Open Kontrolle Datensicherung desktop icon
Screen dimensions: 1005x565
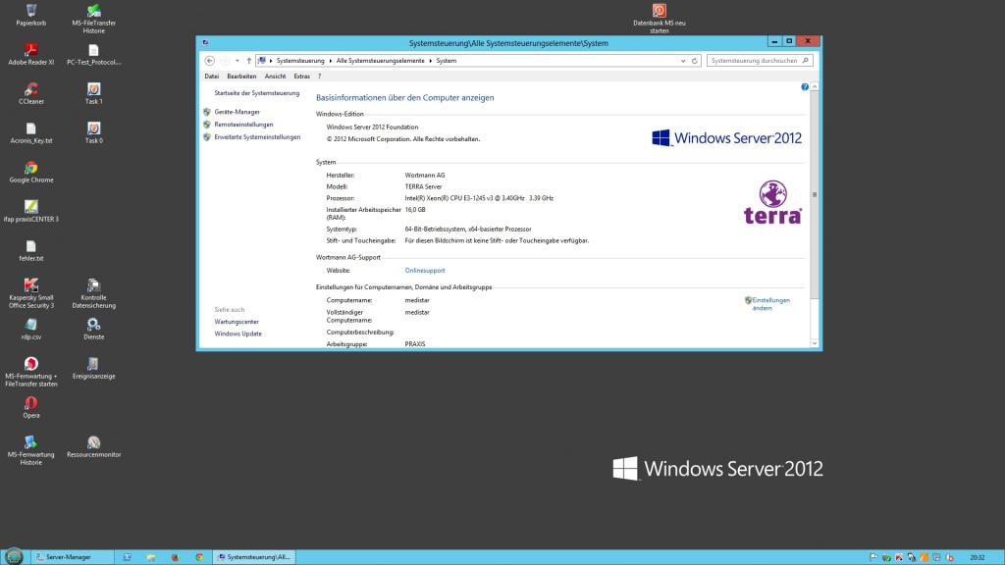93,293
